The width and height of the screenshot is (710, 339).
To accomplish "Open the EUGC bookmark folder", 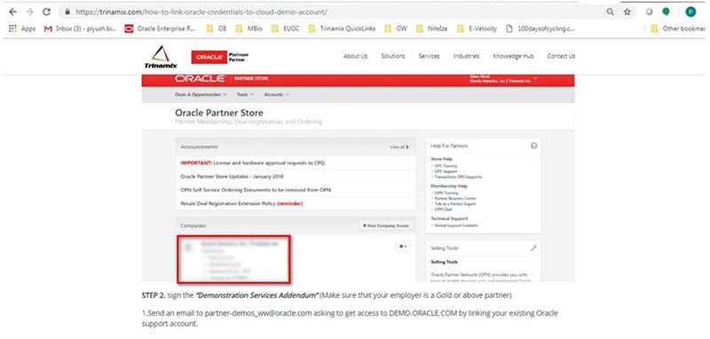I will (284, 28).
